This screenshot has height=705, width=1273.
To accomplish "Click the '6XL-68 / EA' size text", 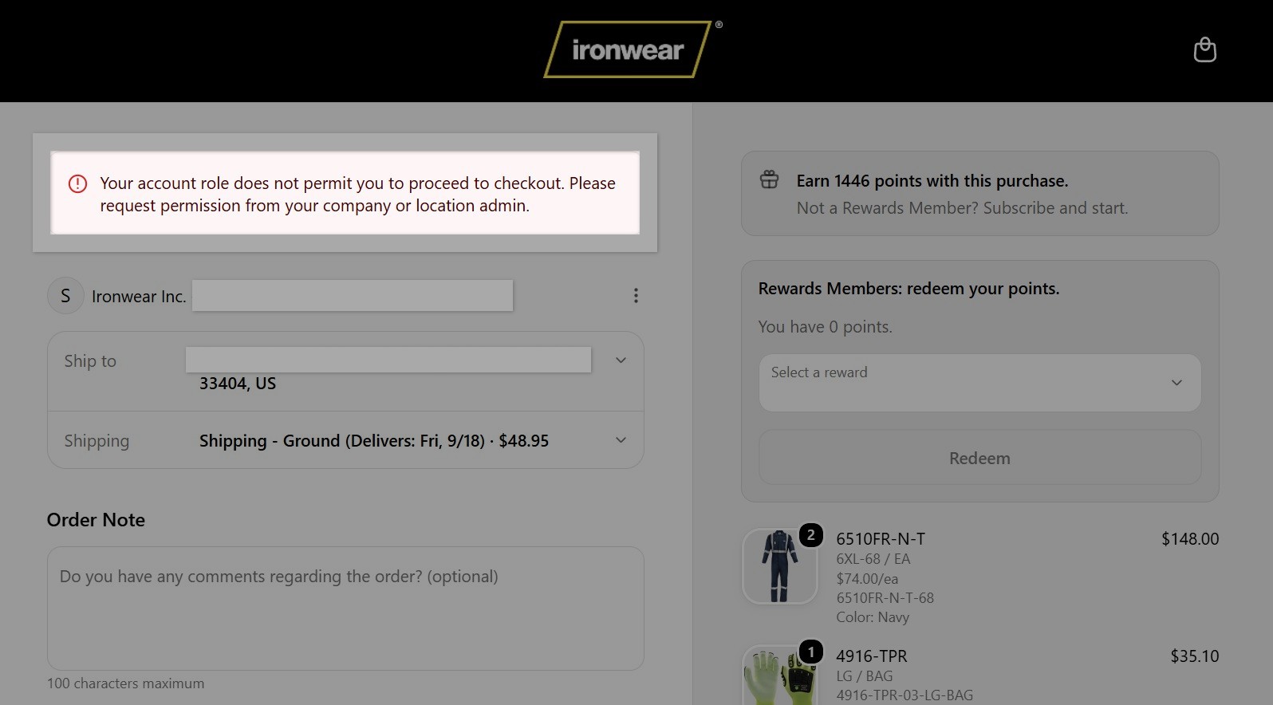I will tap(873, 559).
